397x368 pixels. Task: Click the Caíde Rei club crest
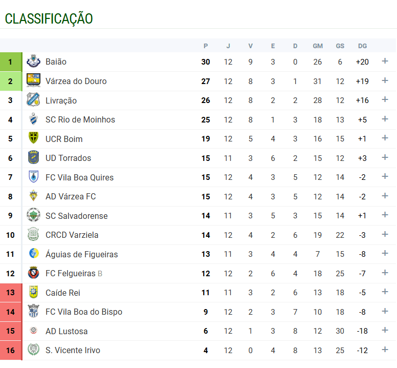click(33, 293)
